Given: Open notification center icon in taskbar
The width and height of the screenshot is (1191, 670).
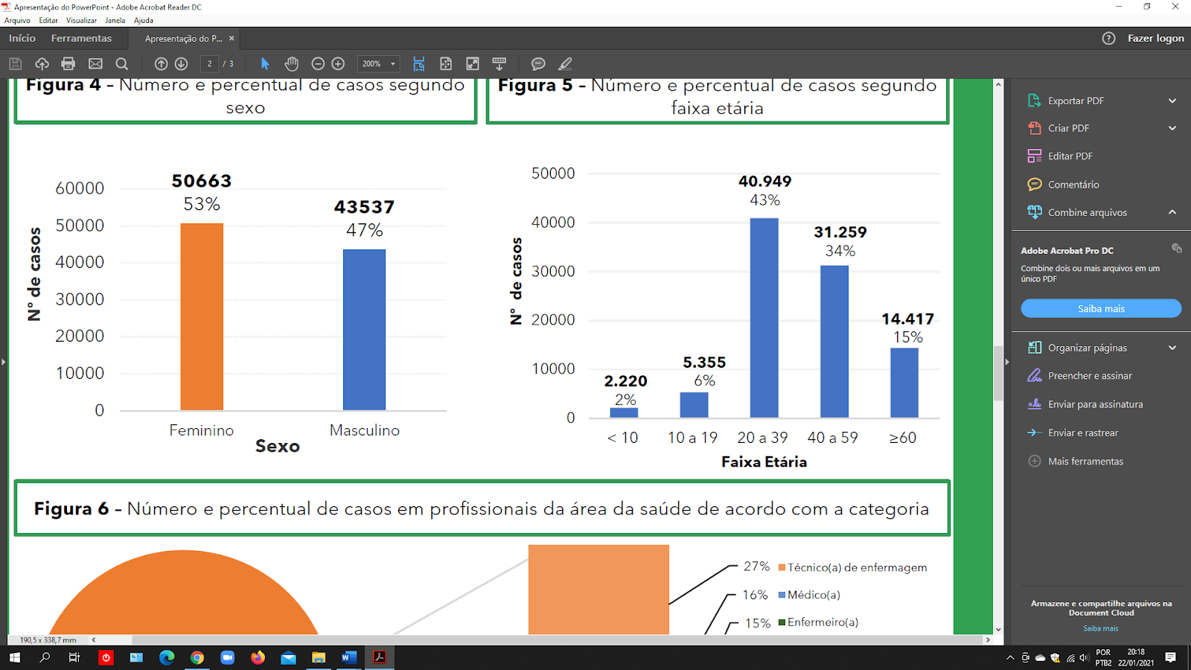Looking at the screenshot, I should click(x=1170, y=657).
